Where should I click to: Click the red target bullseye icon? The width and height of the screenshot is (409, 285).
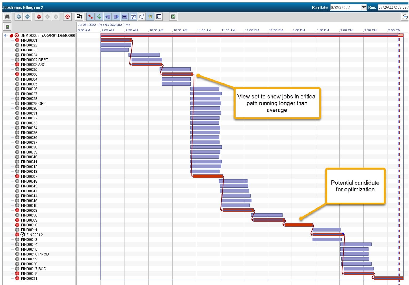[x=67, y=17]
